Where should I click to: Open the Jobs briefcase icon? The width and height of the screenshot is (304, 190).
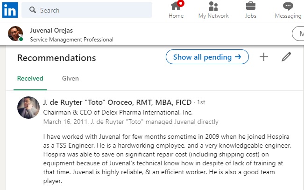click(251, 7)
